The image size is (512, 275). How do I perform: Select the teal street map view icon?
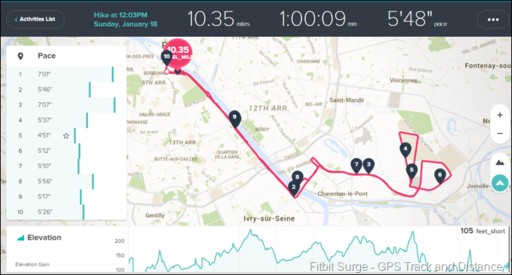pos(500,183)
